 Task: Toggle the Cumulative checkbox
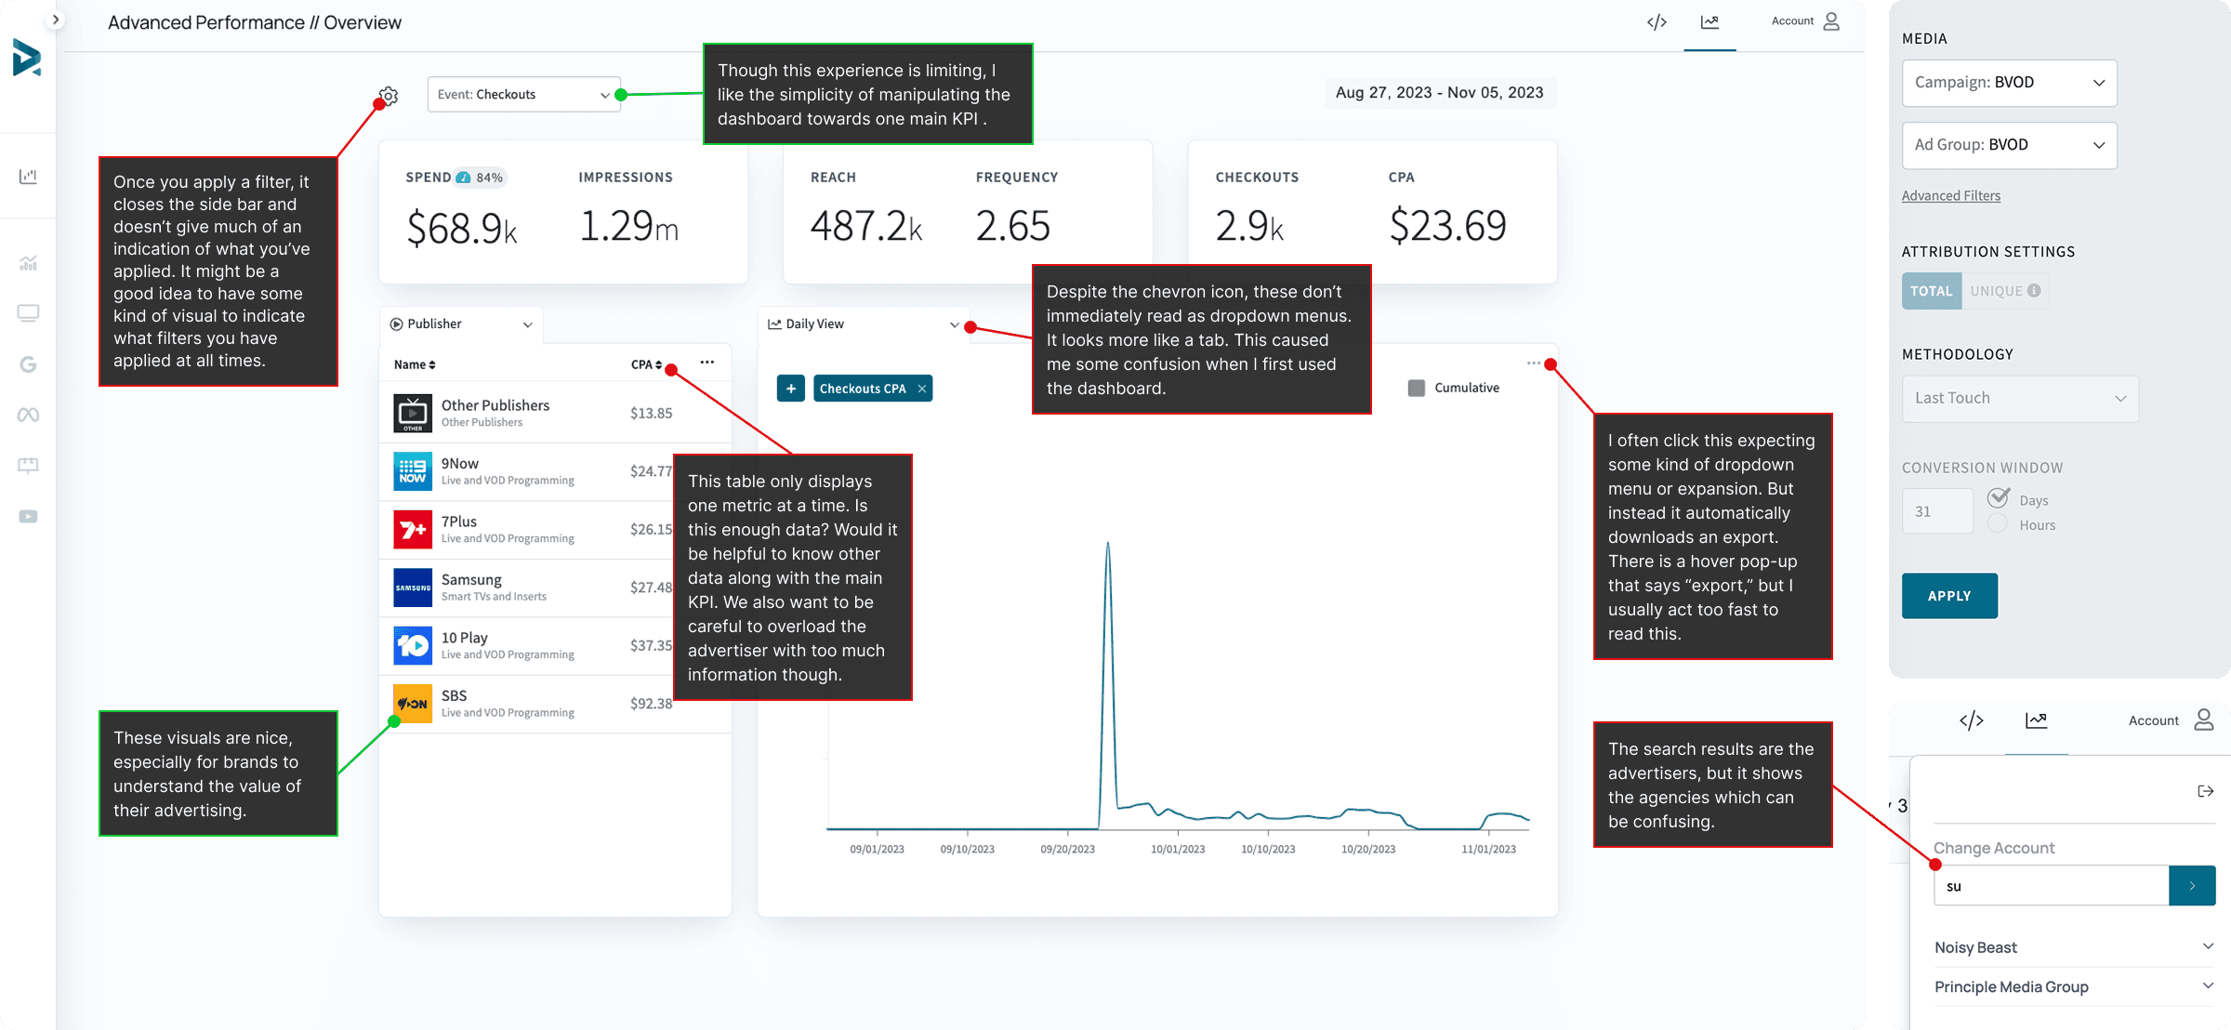[x=1417, y=388]
